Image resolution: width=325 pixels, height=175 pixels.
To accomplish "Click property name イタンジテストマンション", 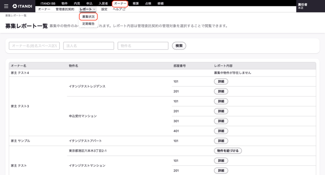I will click(87, 166).
